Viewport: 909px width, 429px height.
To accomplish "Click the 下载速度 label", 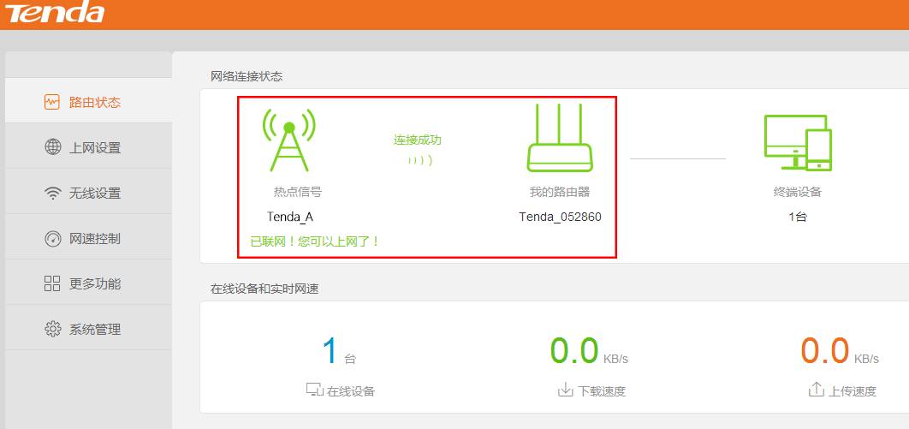I will [602, 391].
